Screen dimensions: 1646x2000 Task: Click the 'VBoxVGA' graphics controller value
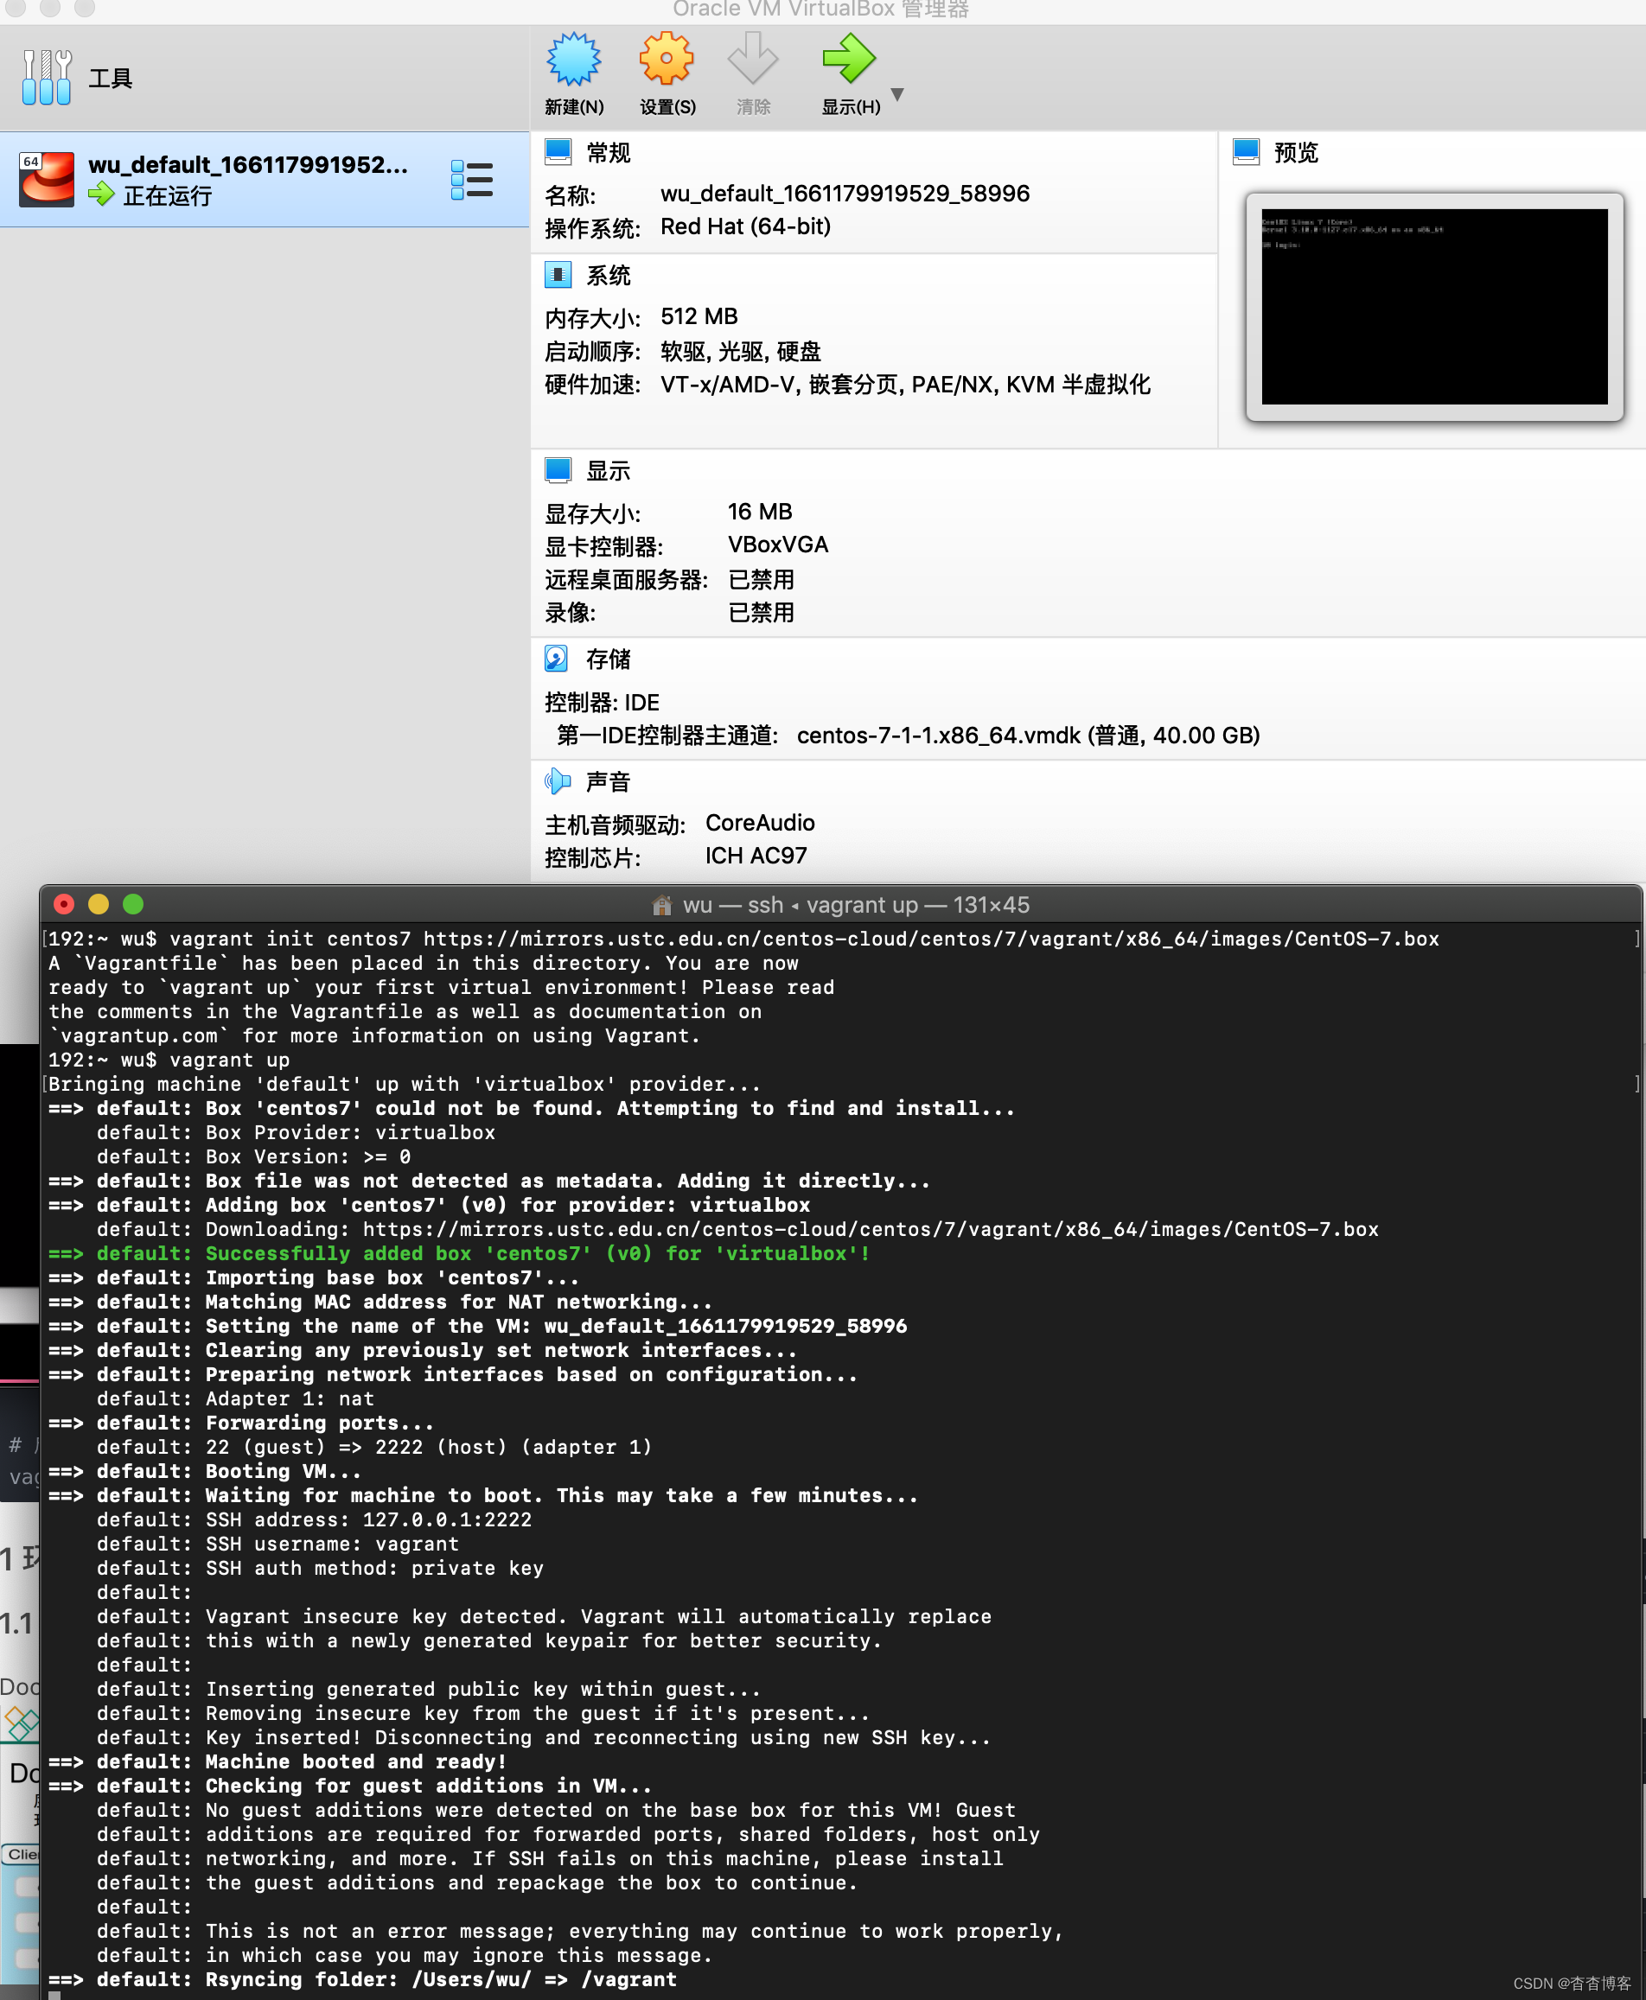point(777,545)
